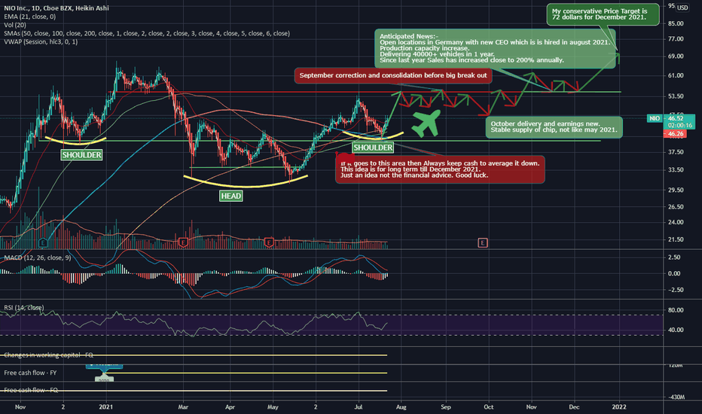The image size is (702, 414).
Task: Click the 2021 label on time axis
Action: click(x=106, y=406)
